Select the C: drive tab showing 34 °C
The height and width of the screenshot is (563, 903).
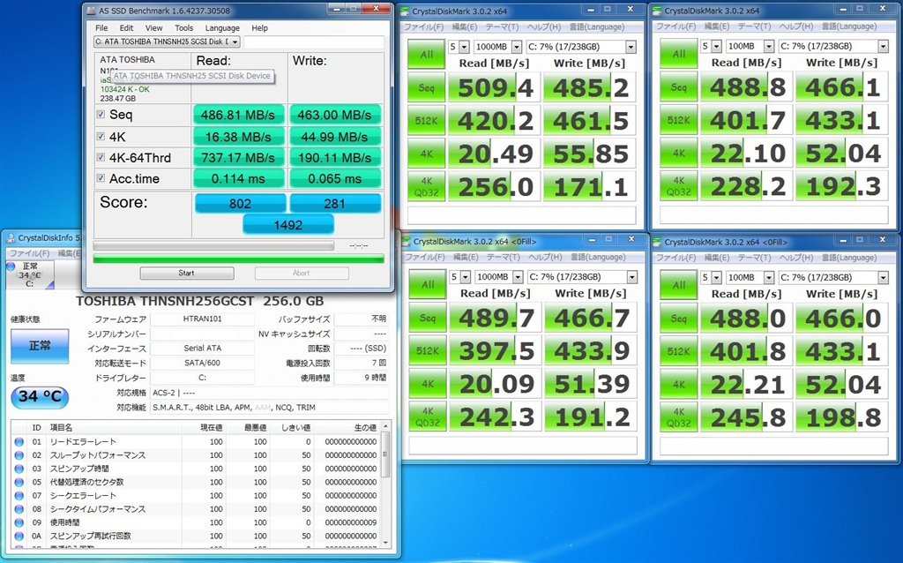click(29, 274)
